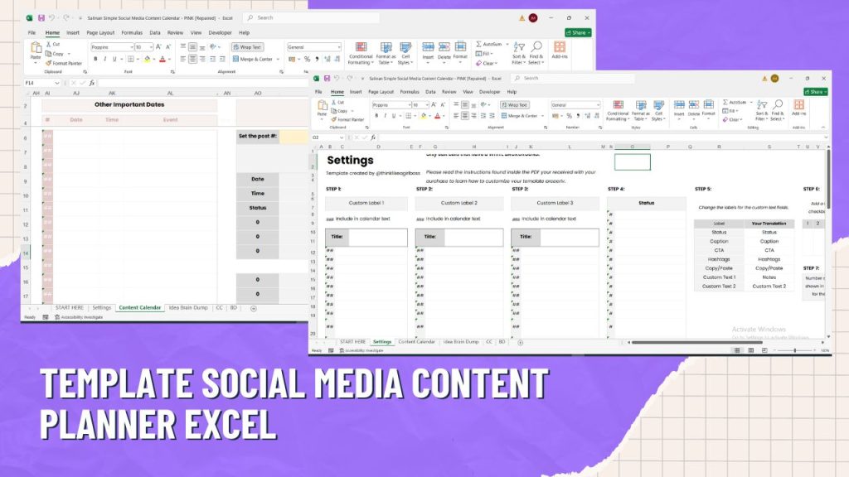Open Cell Styles in the front window
The image size is (849, 477).
coord(659,110)
